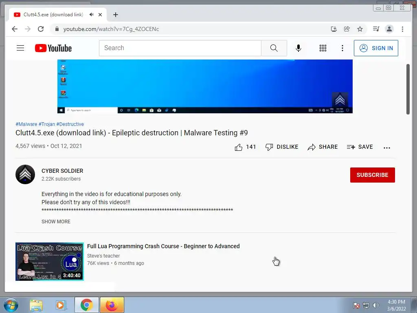Screen dimensions: 417x313
Task: Click the Chrome taskbar icon
Action: pos(86,305)
